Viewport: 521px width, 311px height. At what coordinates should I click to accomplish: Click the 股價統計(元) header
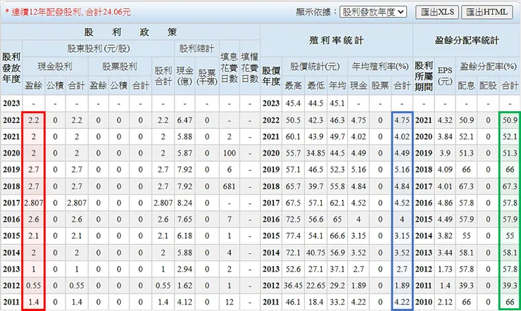[x=315, y=66]
